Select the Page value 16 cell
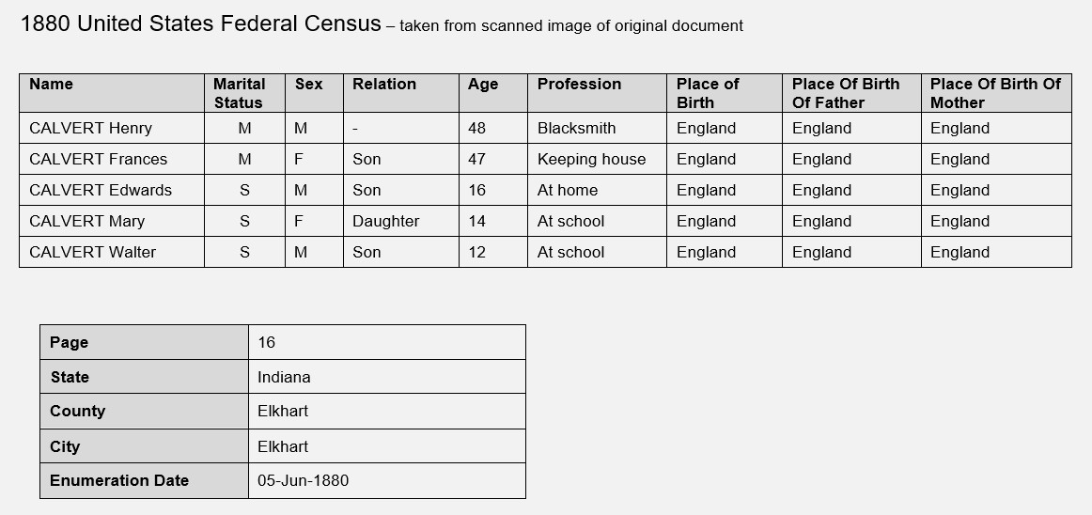Screen dimensions: 1092x515 tap(386, 342)
